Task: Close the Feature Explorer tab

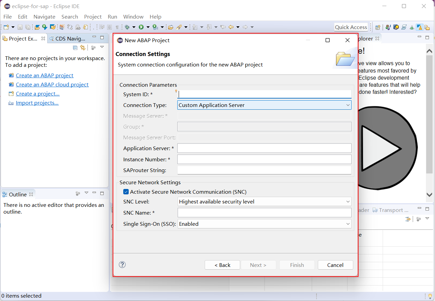Action: click(x=377, y=38)
